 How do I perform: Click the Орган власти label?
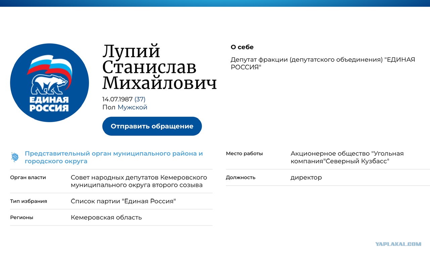point(28,178)
